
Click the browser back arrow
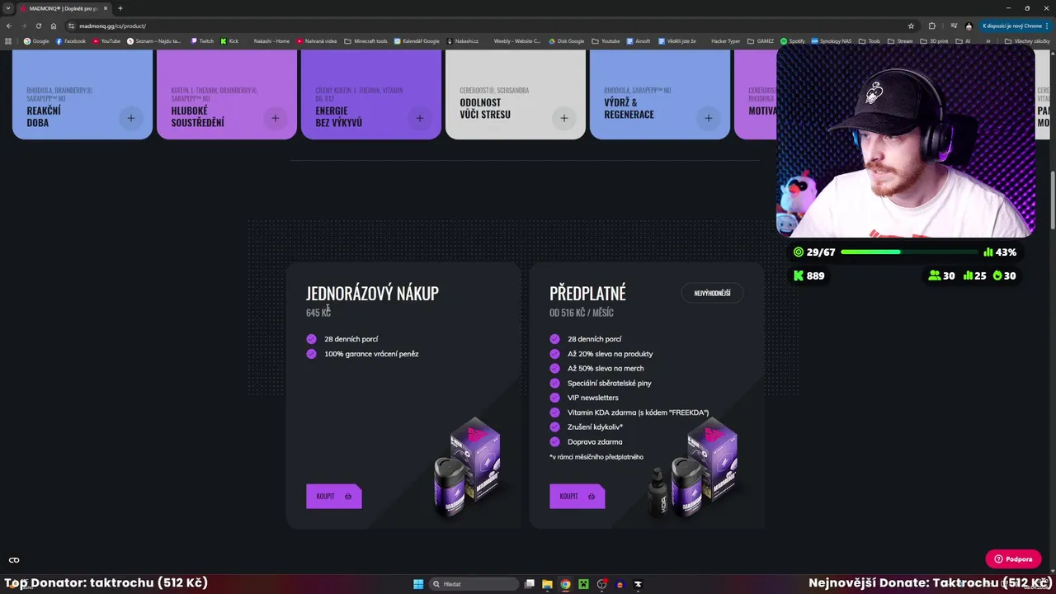pyautogui.click(x=9, y=26)
